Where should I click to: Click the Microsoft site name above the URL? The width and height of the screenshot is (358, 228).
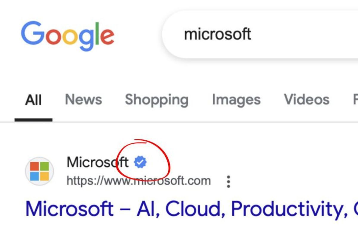98,162
